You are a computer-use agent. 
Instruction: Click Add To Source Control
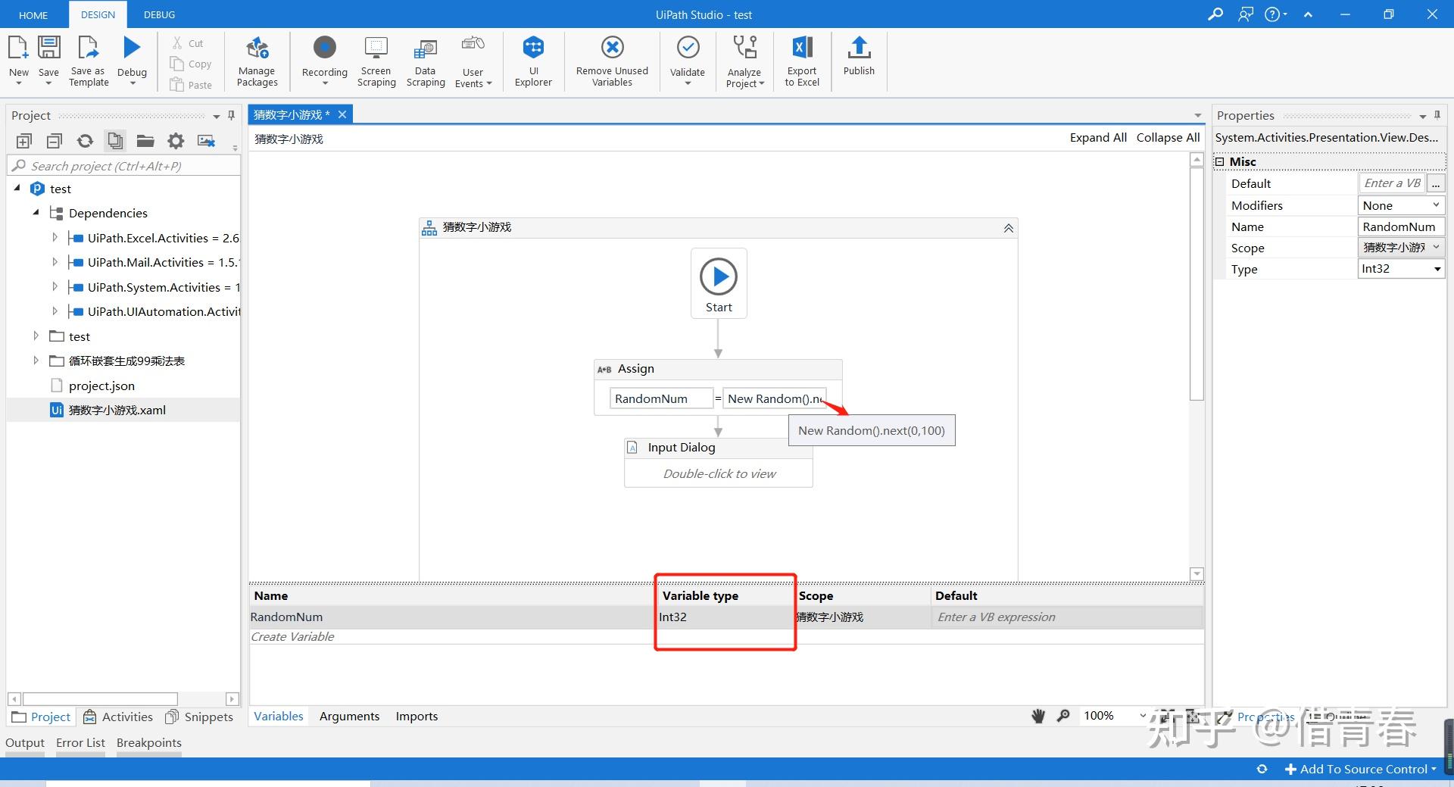(1359, 768)
